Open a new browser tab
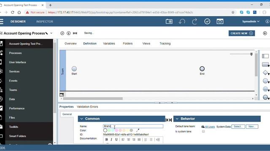Viewport: 270px width, 151px height. [x=50, y=5]
